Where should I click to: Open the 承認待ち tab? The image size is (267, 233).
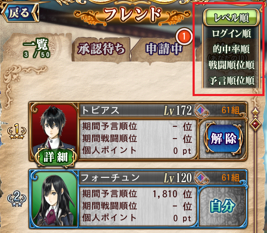(101, 49)
